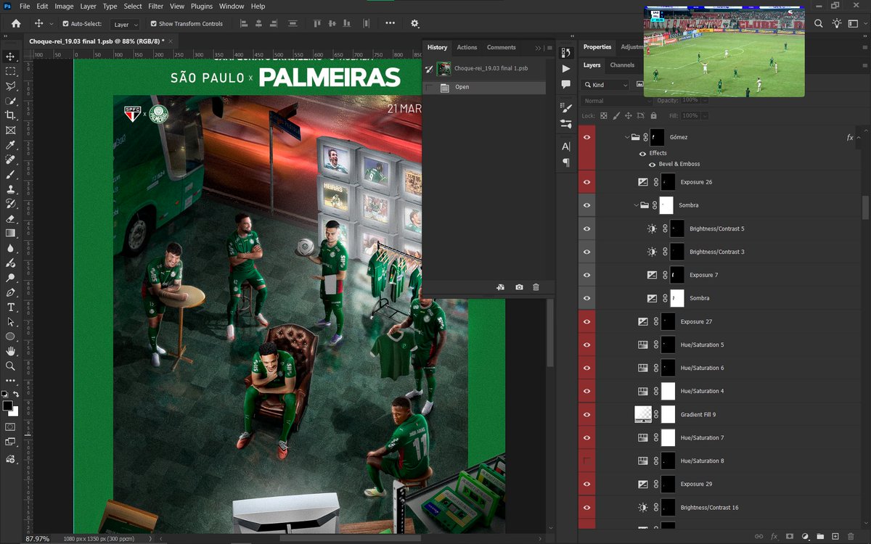
Task: Select the Hand tool
Action: coord(10,352)
